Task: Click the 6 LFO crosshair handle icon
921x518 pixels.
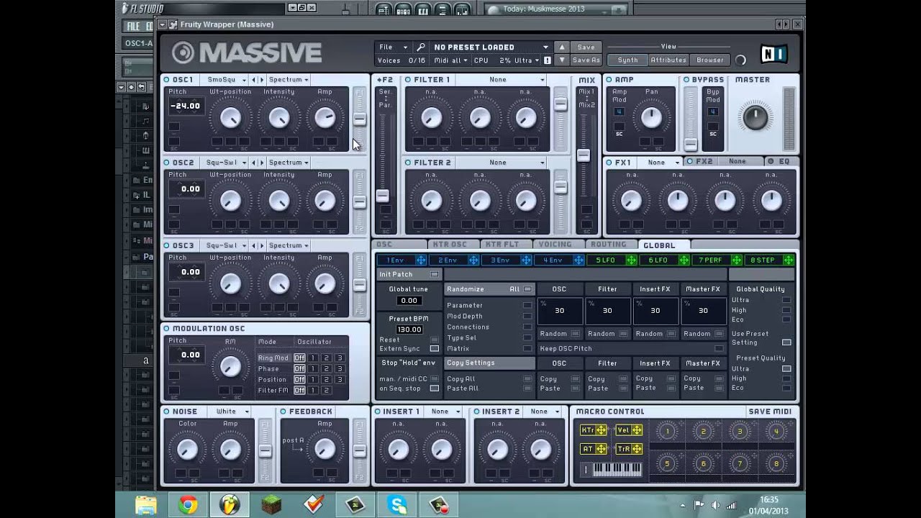Action: (x=684, y=260)
